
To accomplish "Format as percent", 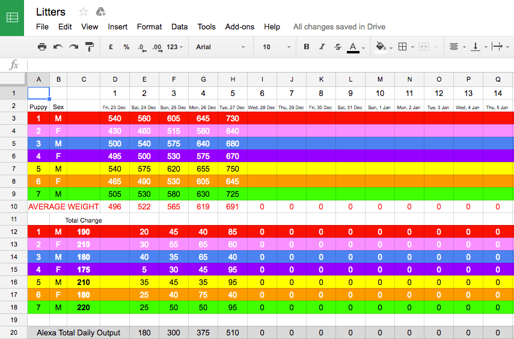I will click(x=126, y=47).
